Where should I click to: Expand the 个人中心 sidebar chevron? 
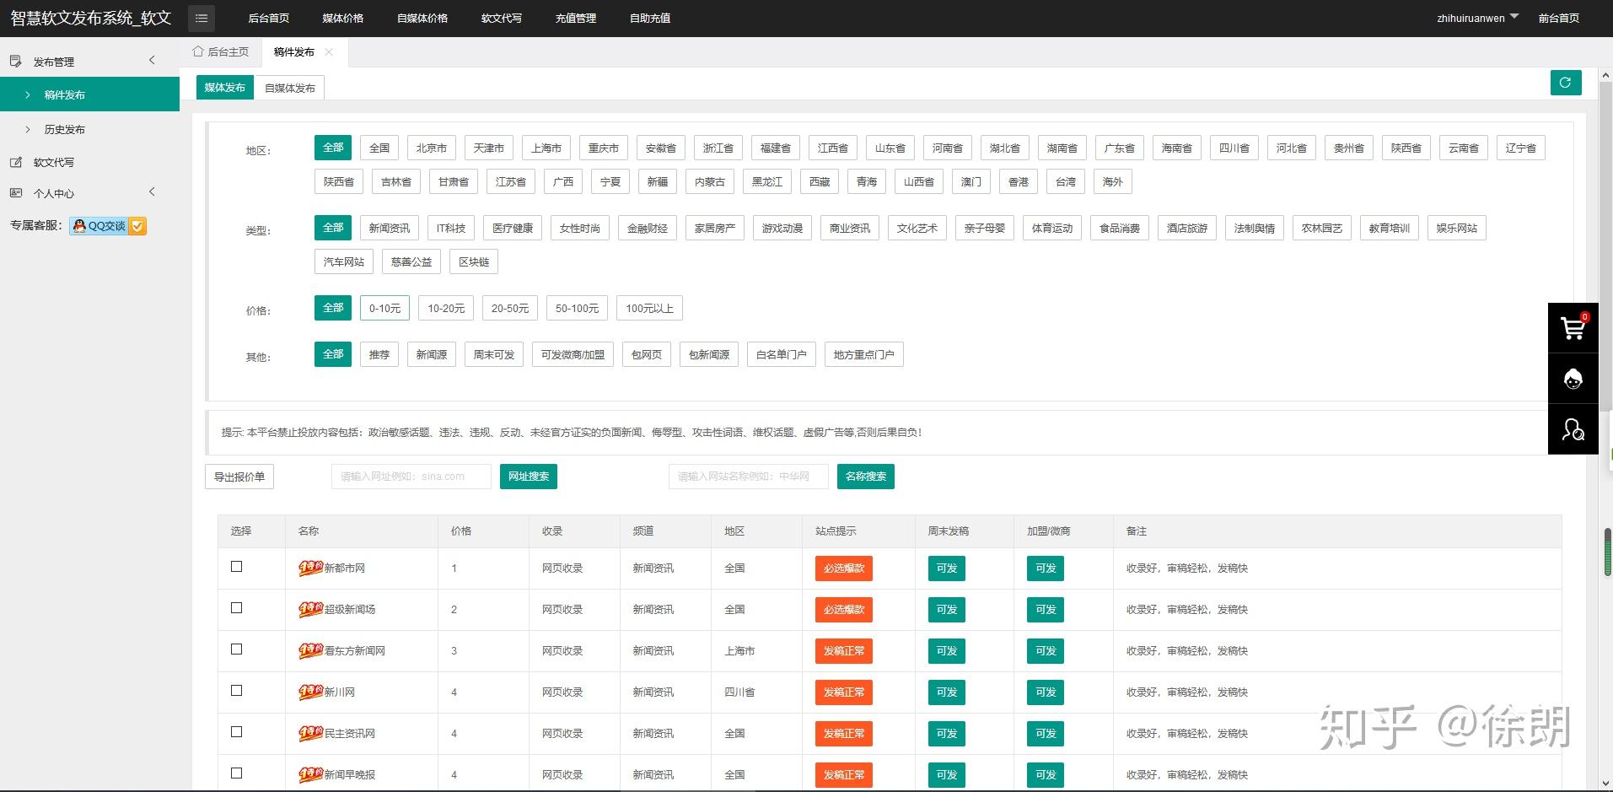tap(152, 192)
